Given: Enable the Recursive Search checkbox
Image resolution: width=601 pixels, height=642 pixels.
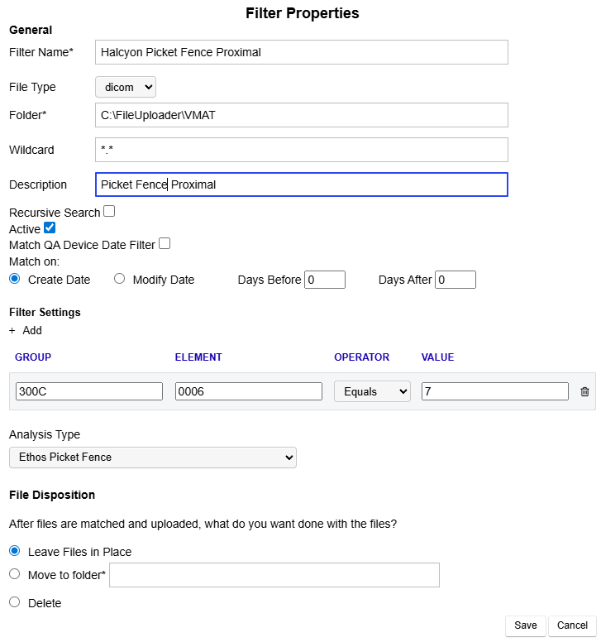Looking at the screenshot, I should point(109,212).
